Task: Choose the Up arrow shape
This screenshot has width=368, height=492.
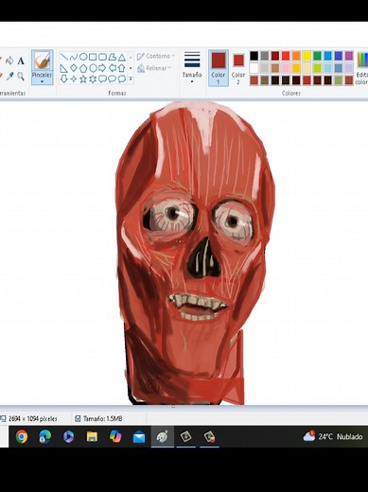Action: pyautogui.click(x=122, y=68)
